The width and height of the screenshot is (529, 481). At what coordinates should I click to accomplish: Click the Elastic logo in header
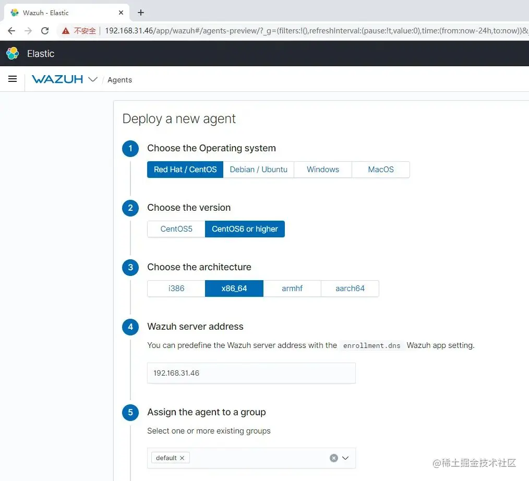[13, 53]
